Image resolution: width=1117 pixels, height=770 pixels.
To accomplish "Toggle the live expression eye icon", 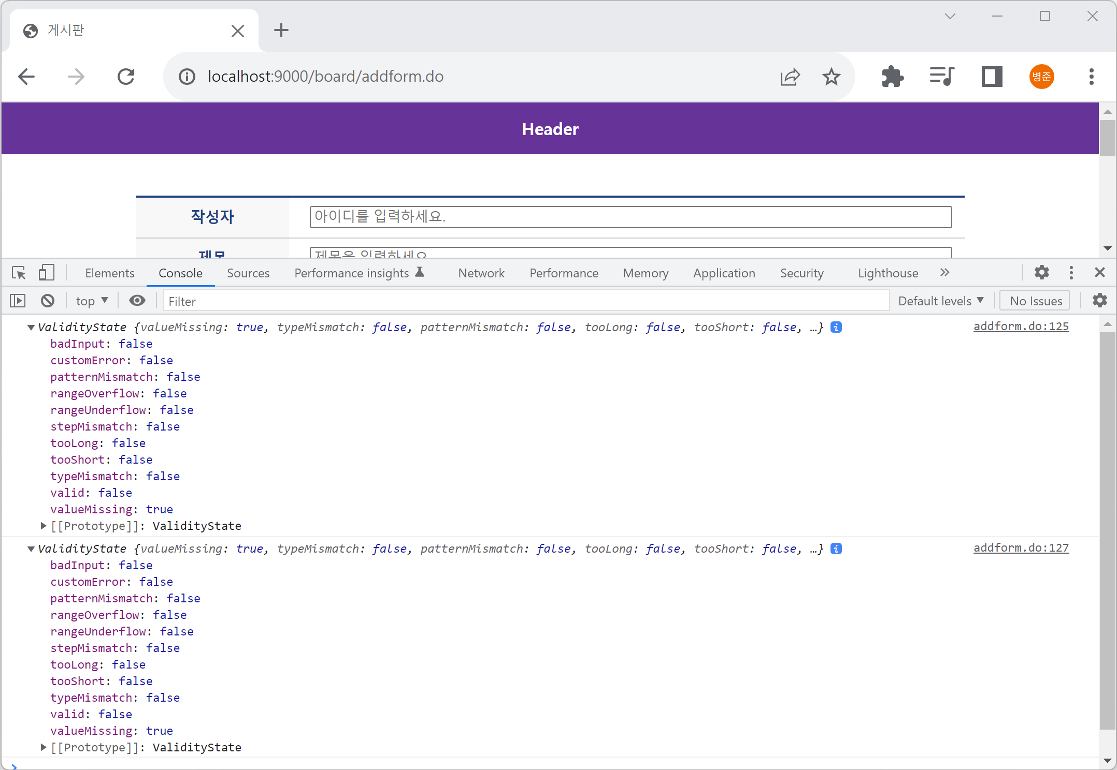I will pyautogui.click(x=137, y=301).
